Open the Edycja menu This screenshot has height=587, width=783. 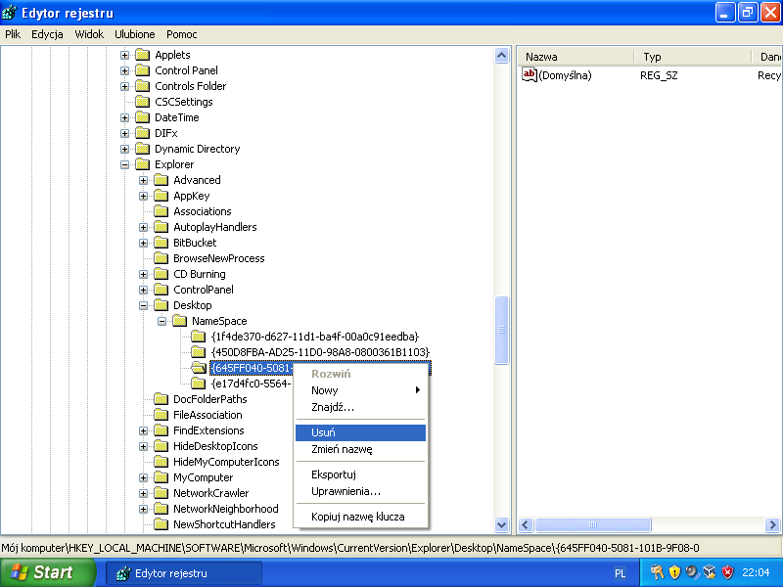pyautogui.click(x=47, y=34)
